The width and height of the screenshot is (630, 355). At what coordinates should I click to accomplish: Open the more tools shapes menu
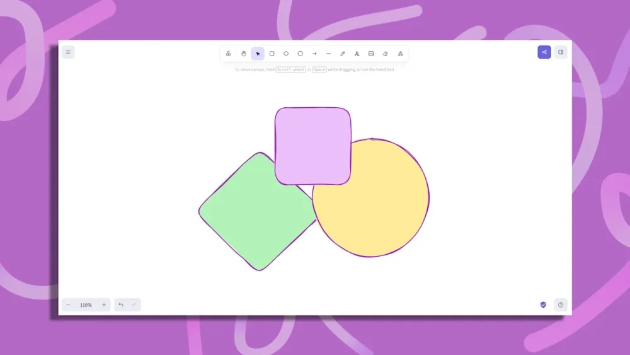coord(400,54)
